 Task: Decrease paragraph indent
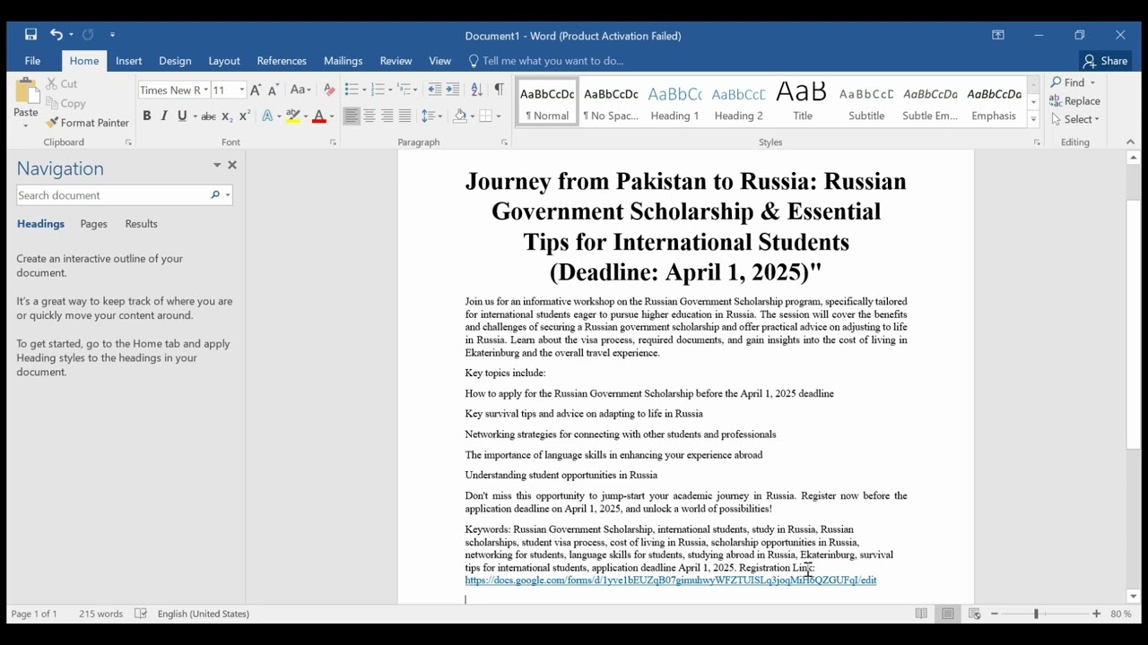point(435,90)
